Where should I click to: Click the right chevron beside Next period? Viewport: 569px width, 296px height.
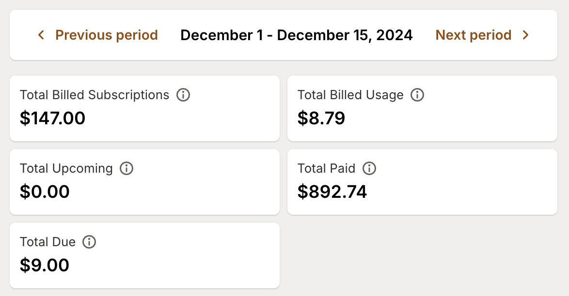525,35
